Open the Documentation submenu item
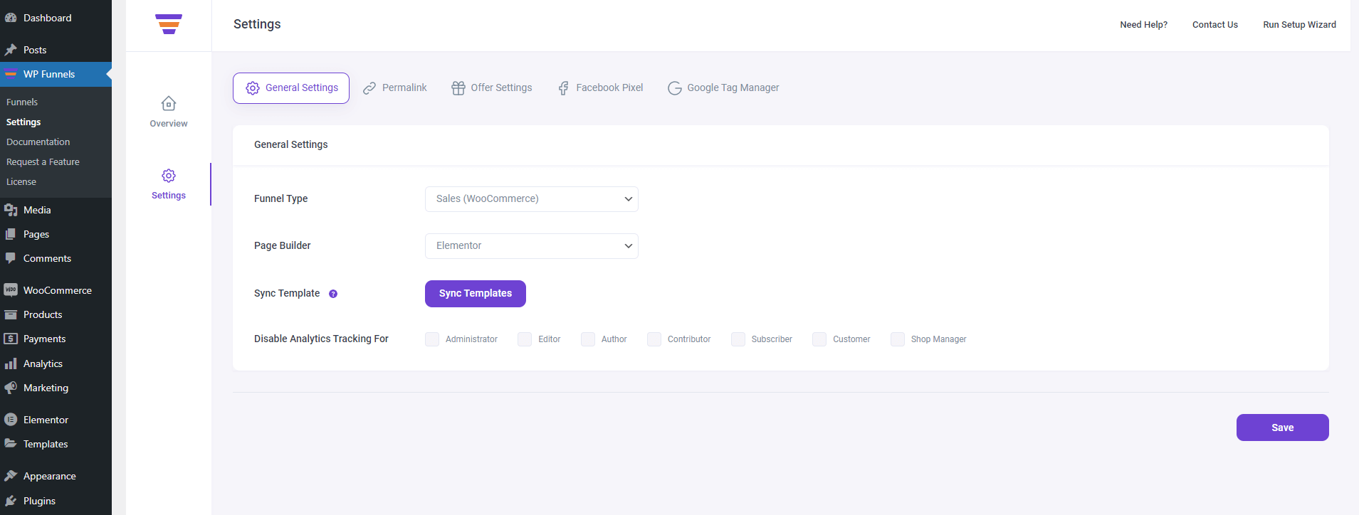 pyautogui.click(x=38, y=142)
